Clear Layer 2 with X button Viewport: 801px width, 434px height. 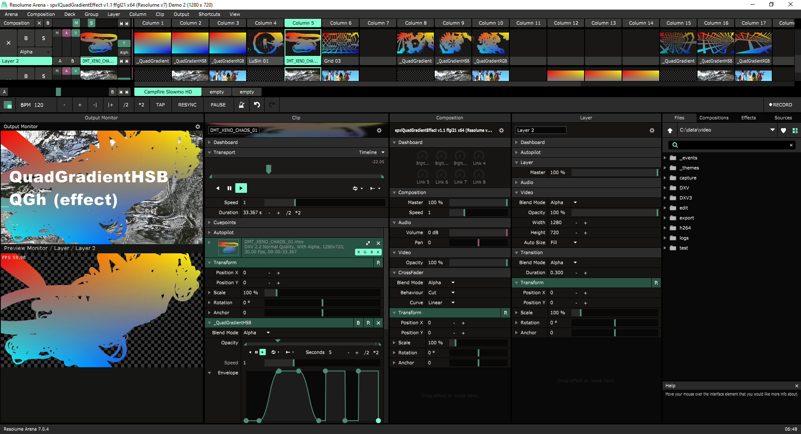(x=8, y=43)
